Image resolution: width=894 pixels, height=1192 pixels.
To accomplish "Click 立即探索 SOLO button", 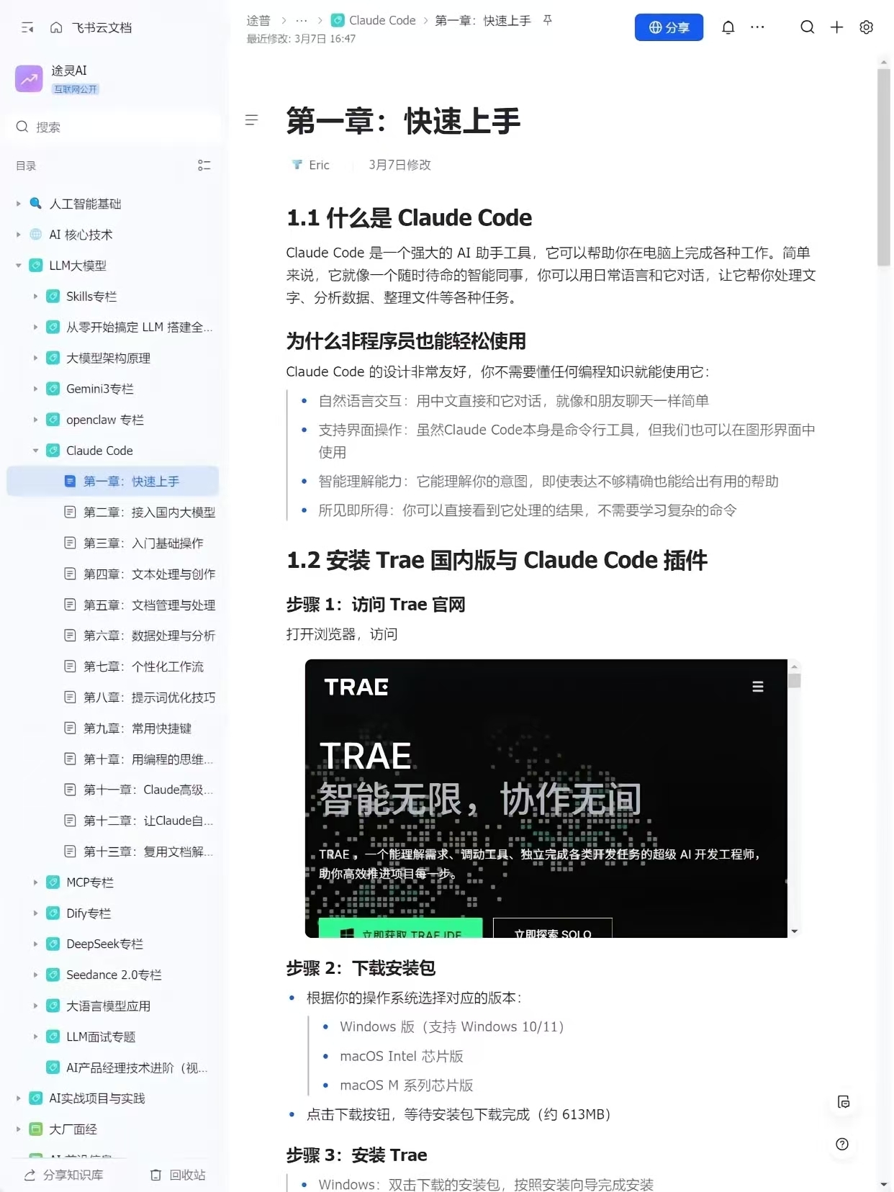I will coord(553,929).
